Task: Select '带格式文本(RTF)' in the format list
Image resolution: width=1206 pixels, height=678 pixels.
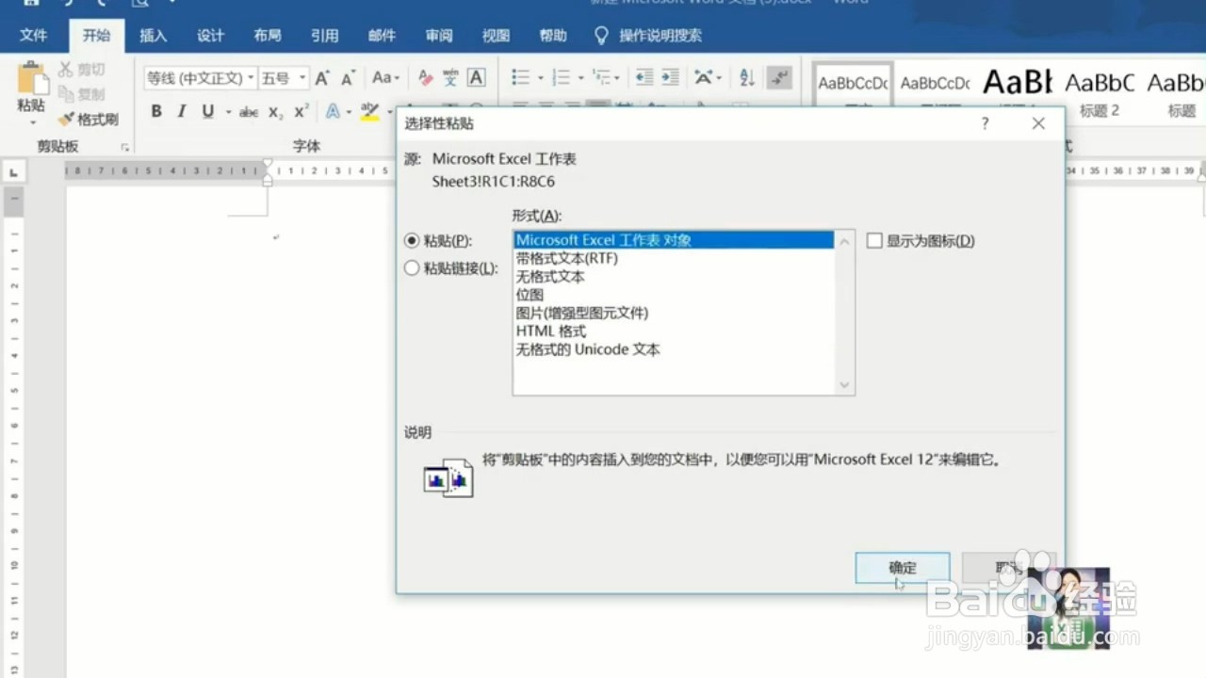Action: [x=674, y=258]
